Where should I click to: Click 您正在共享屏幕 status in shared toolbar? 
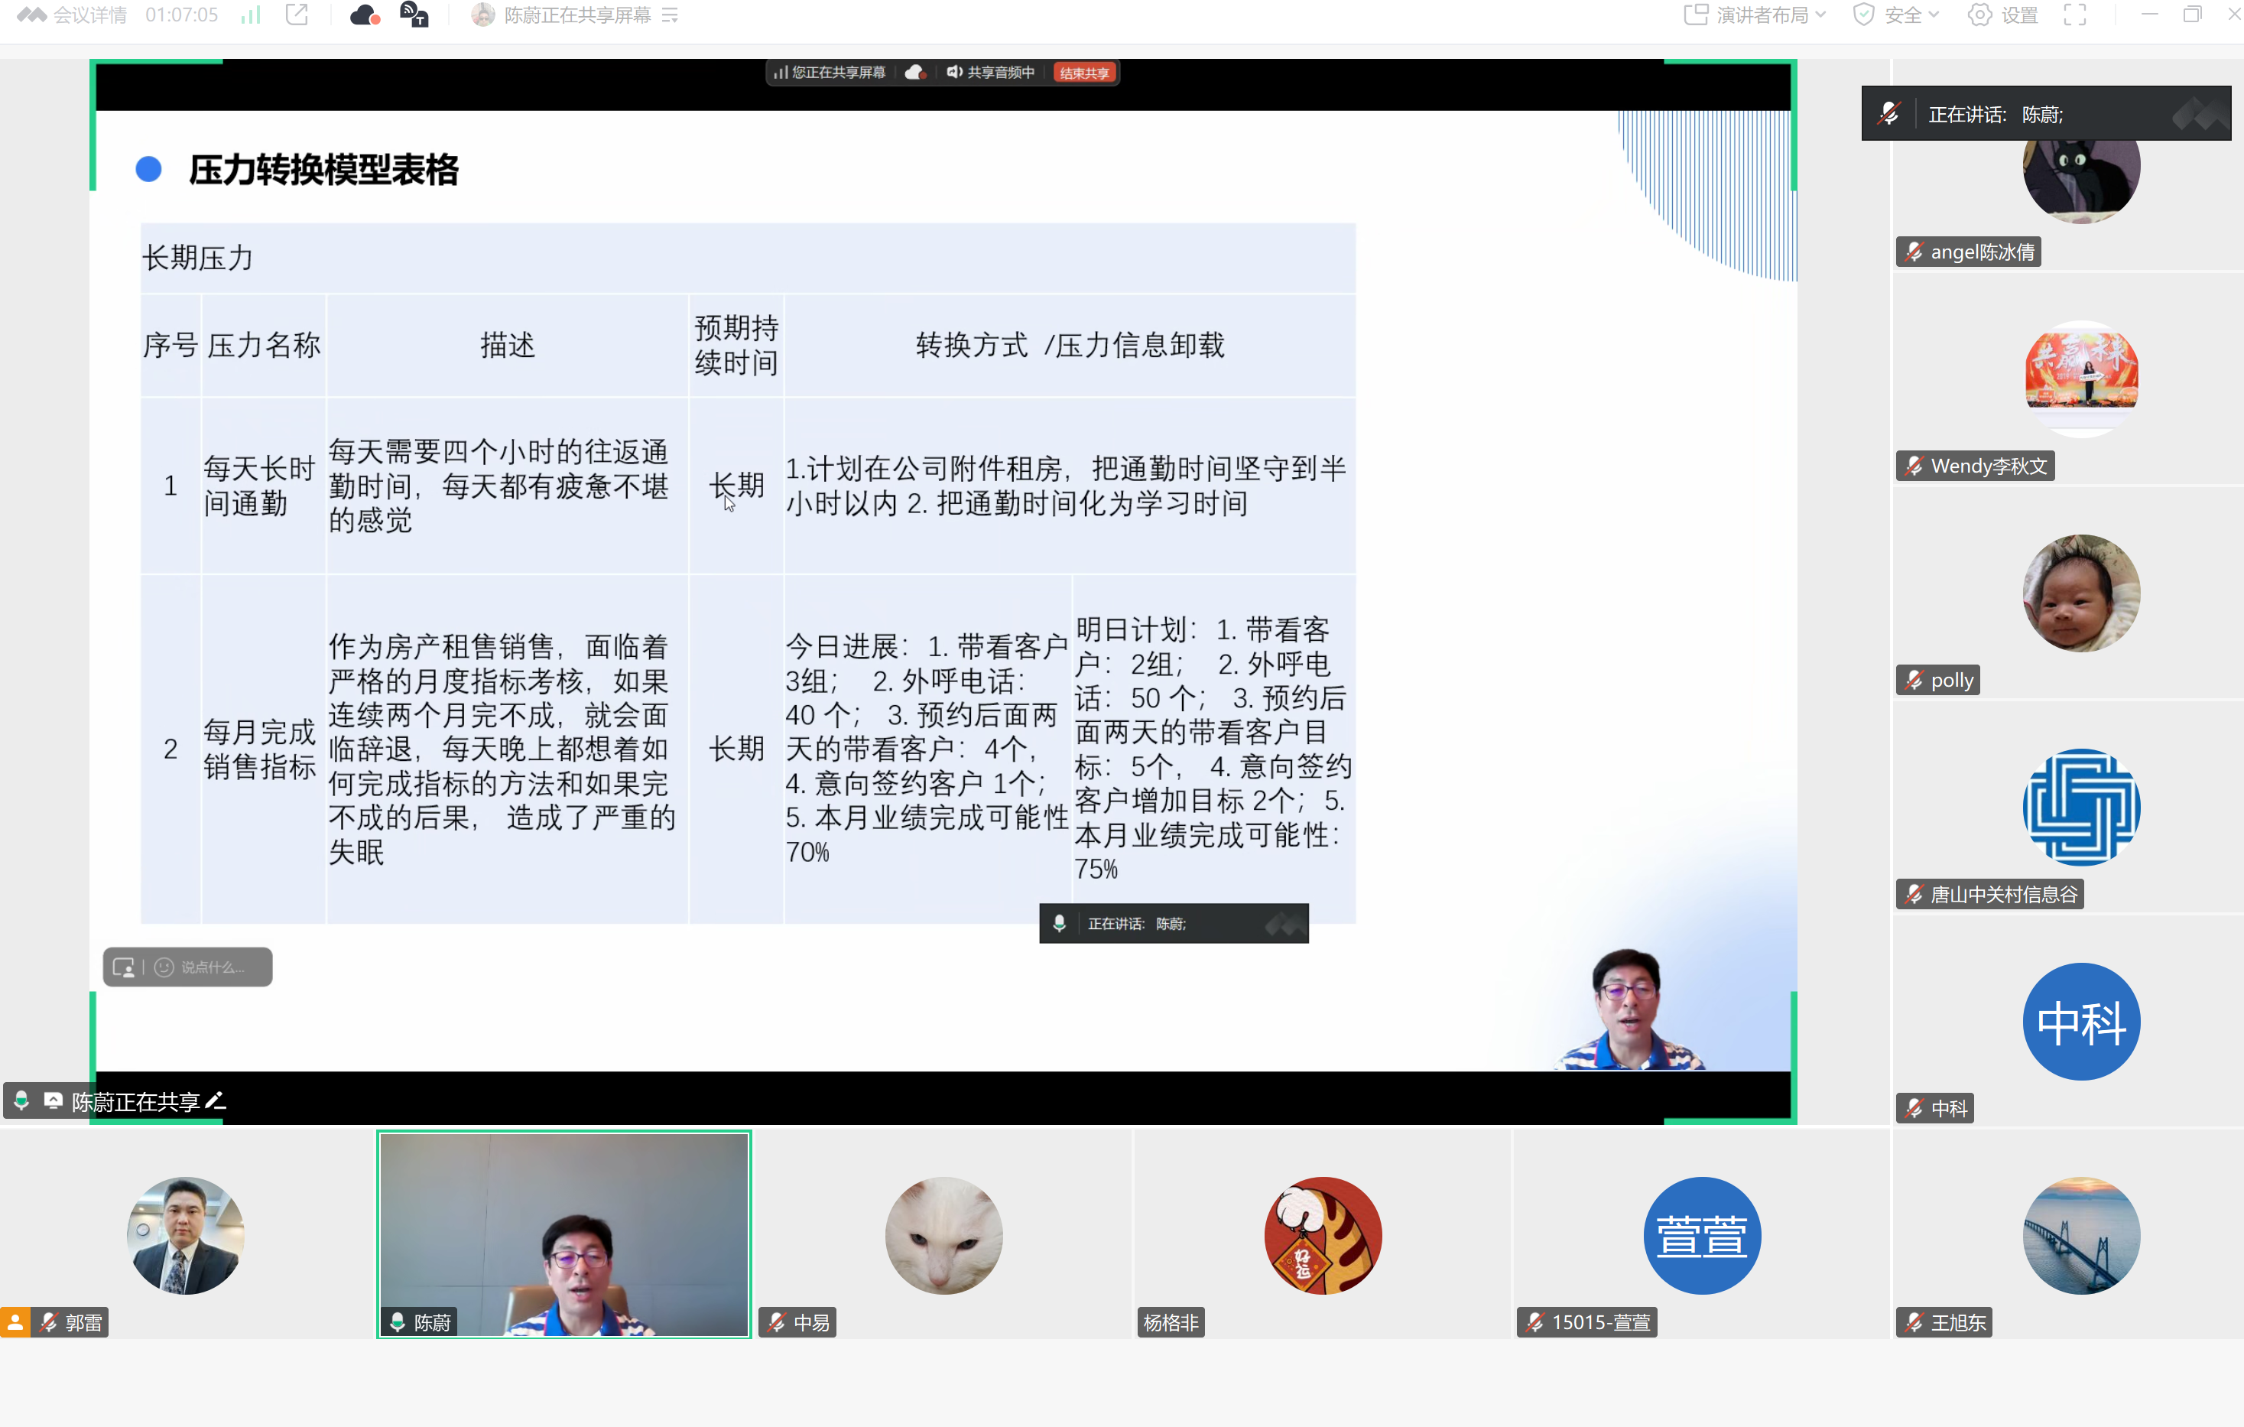coord(830,73)
